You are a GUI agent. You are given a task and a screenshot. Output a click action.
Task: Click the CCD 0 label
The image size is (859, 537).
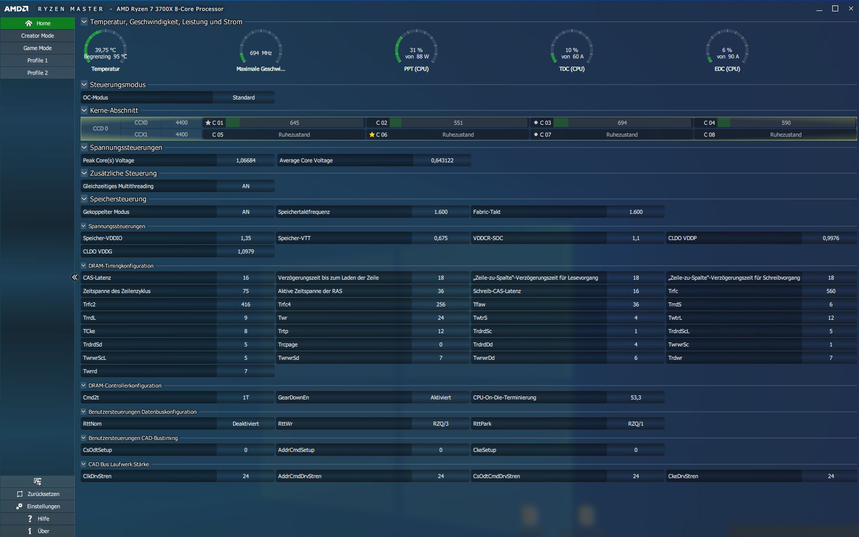pos(101,129)
